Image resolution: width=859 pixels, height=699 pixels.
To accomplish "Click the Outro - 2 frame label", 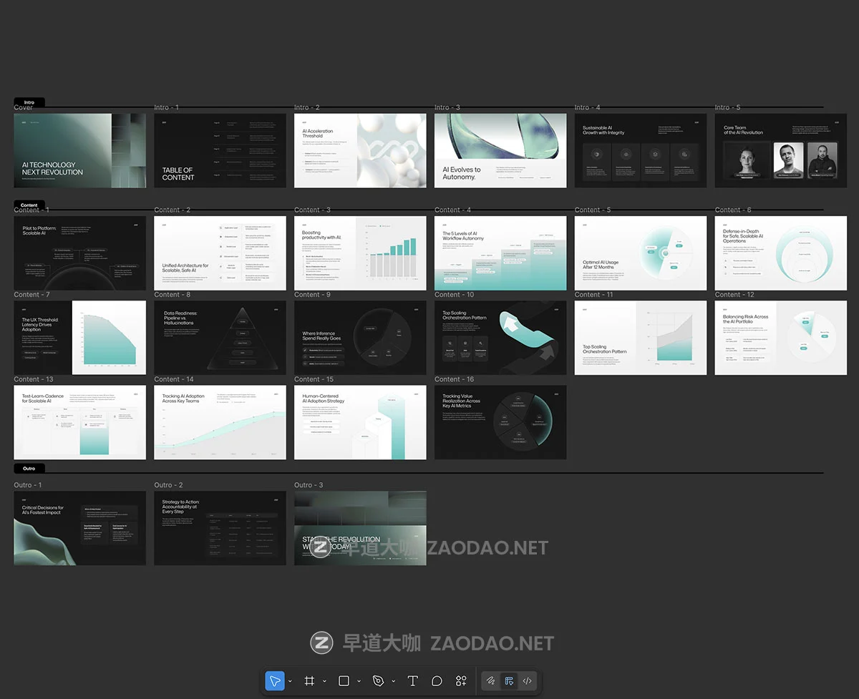I will pos(168,485).
